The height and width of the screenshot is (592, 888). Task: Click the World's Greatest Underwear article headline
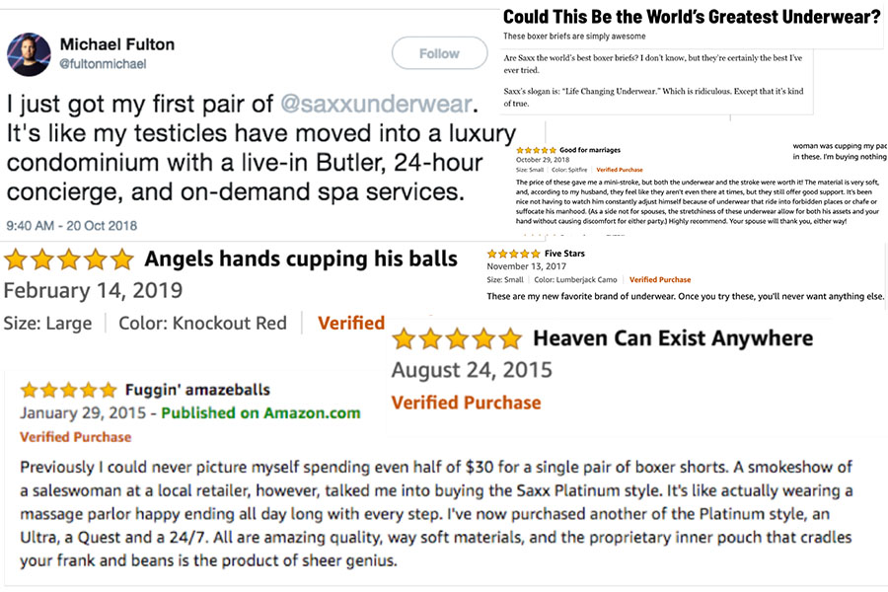tap(692, 17)
